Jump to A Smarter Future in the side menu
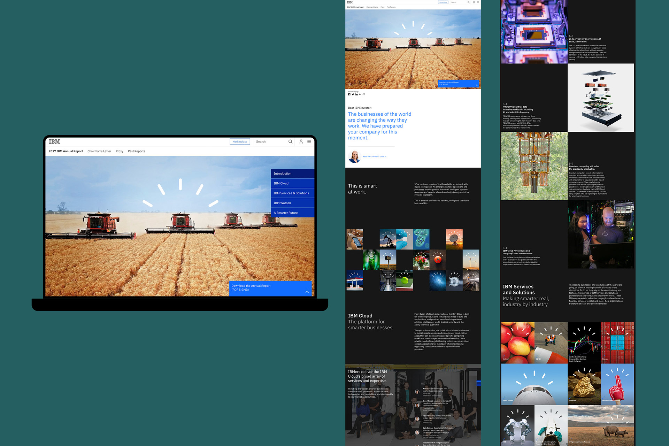This screenshot has width=669, height=446. point(292,213)
